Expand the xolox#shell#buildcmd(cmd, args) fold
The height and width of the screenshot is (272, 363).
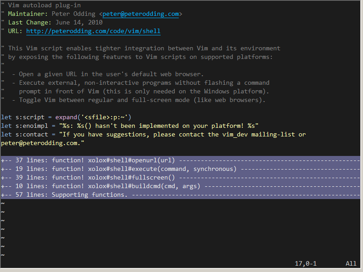point(181,186)
